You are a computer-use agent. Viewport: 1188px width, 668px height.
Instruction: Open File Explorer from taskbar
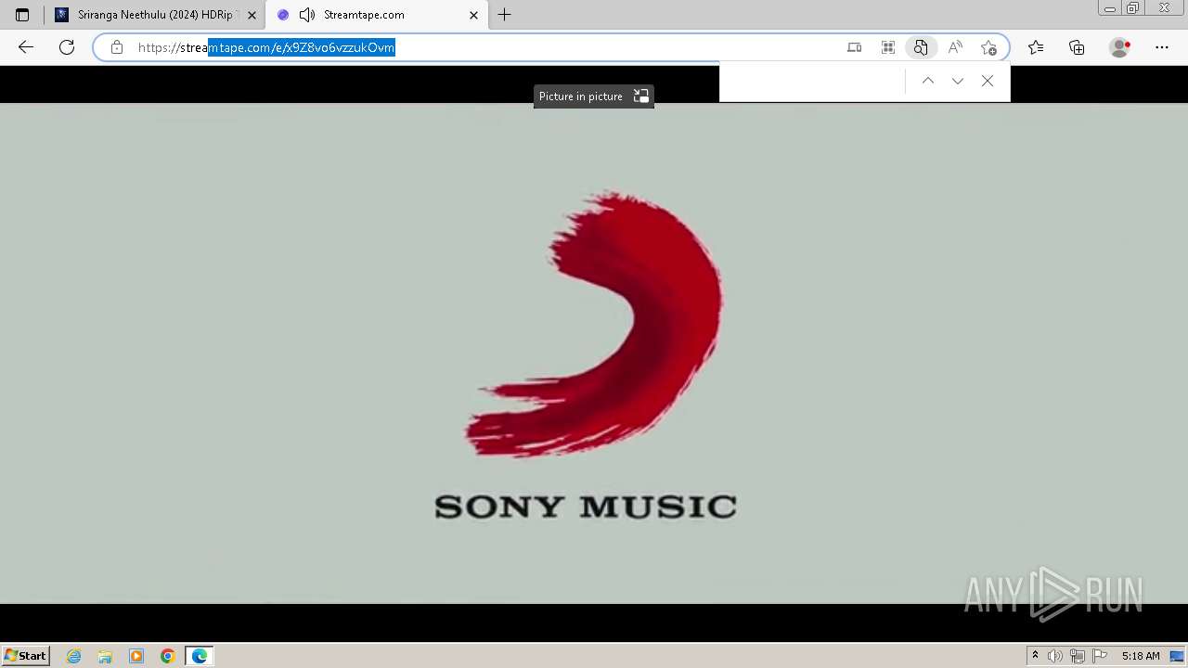pos(105,656)
